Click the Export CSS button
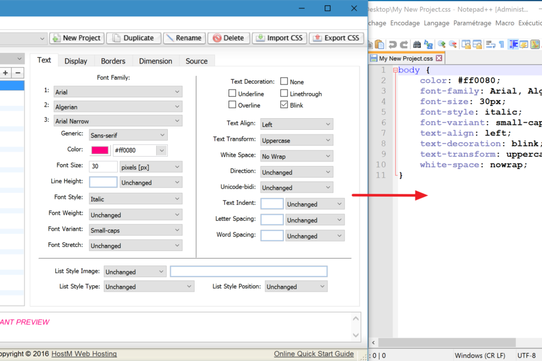 coord(336,38)
